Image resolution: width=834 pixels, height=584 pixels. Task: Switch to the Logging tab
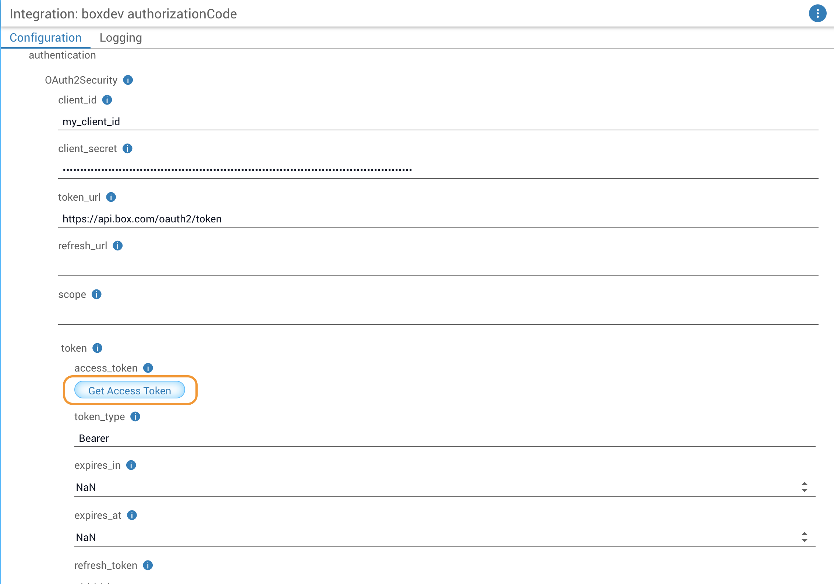click(x=121, y=38)
